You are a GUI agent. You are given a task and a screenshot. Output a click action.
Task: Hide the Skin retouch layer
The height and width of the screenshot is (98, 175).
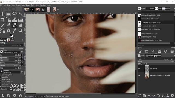(x=139, y=69)
